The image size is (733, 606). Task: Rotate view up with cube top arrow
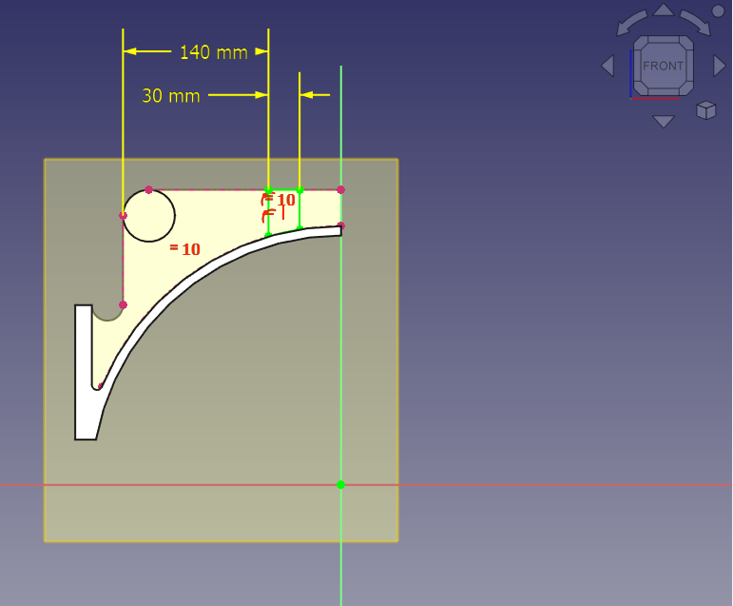(x=664, y=10)
